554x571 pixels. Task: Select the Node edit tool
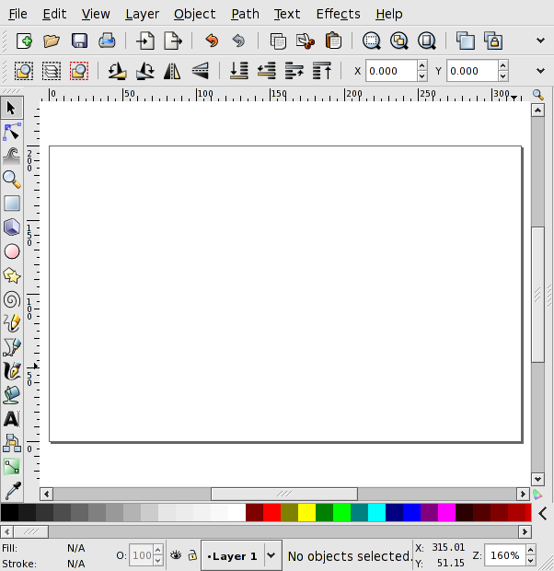12,132
